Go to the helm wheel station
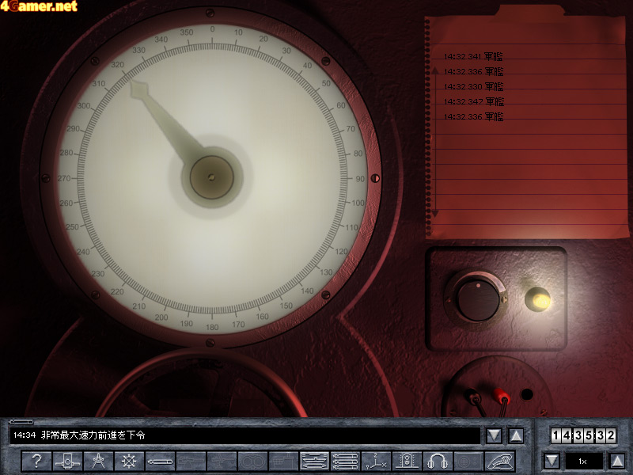633x475 pixels. tap(129, 461)
